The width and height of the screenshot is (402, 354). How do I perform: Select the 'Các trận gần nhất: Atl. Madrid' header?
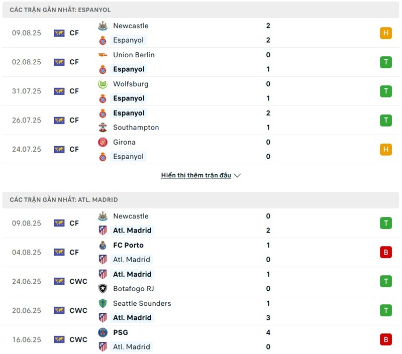tap(64, 200)
